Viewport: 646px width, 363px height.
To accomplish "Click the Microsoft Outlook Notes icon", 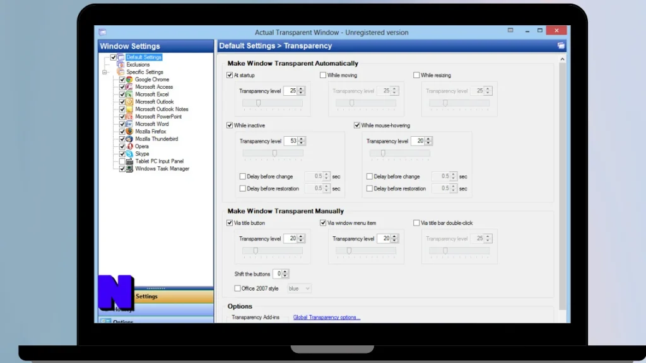I will point(129,109).
